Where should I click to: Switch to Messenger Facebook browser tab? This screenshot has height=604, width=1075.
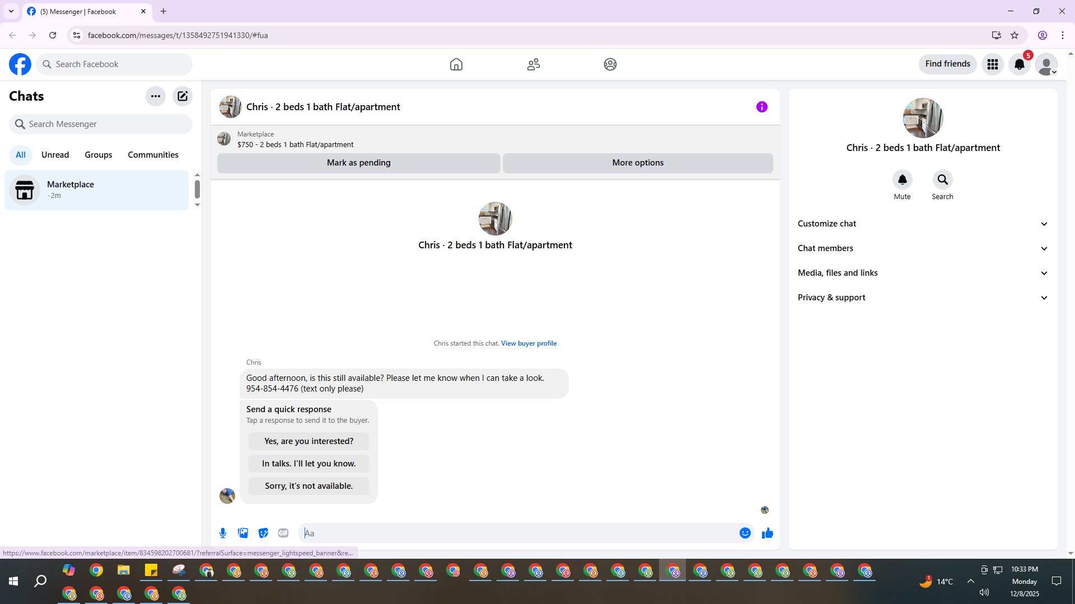pyautogui.click(x=87, y=11)
